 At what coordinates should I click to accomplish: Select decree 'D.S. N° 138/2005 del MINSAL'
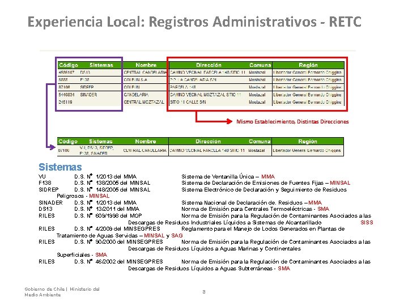pos(112,183)
